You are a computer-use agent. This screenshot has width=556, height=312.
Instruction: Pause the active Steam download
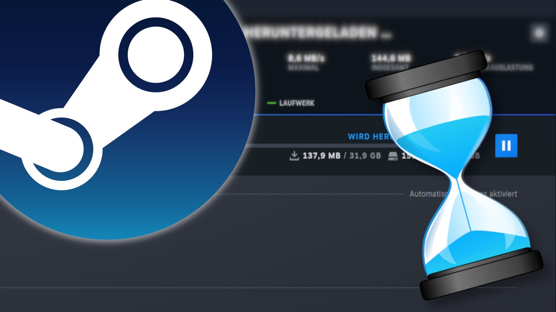pyautogui.click(x=506, y=146)
